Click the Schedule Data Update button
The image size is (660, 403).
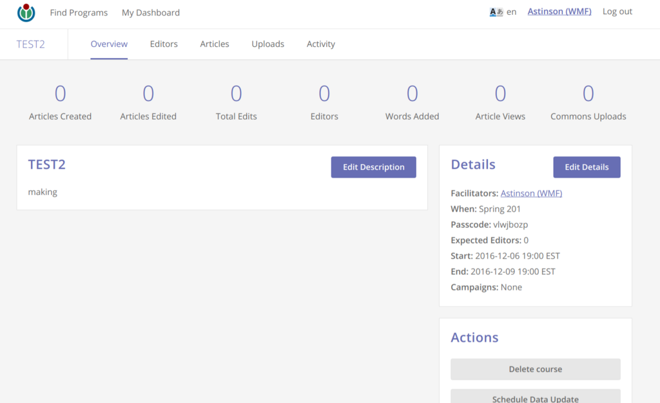[x=536, y=397]
